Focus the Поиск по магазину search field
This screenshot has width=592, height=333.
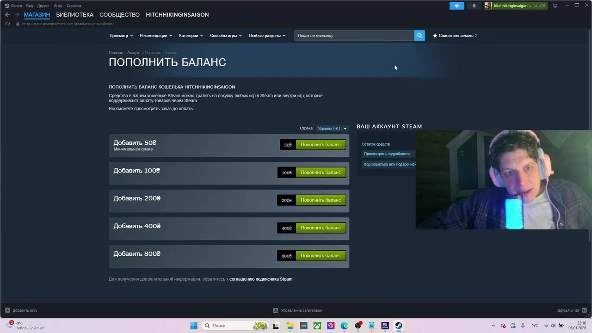(x=354, y=36)
